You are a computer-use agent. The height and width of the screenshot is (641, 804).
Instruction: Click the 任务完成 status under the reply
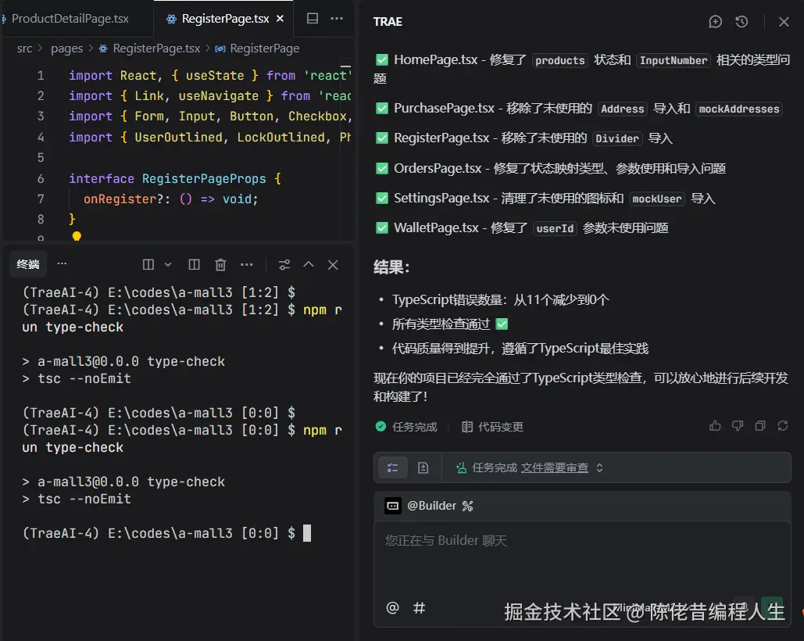tap(406, 427)
